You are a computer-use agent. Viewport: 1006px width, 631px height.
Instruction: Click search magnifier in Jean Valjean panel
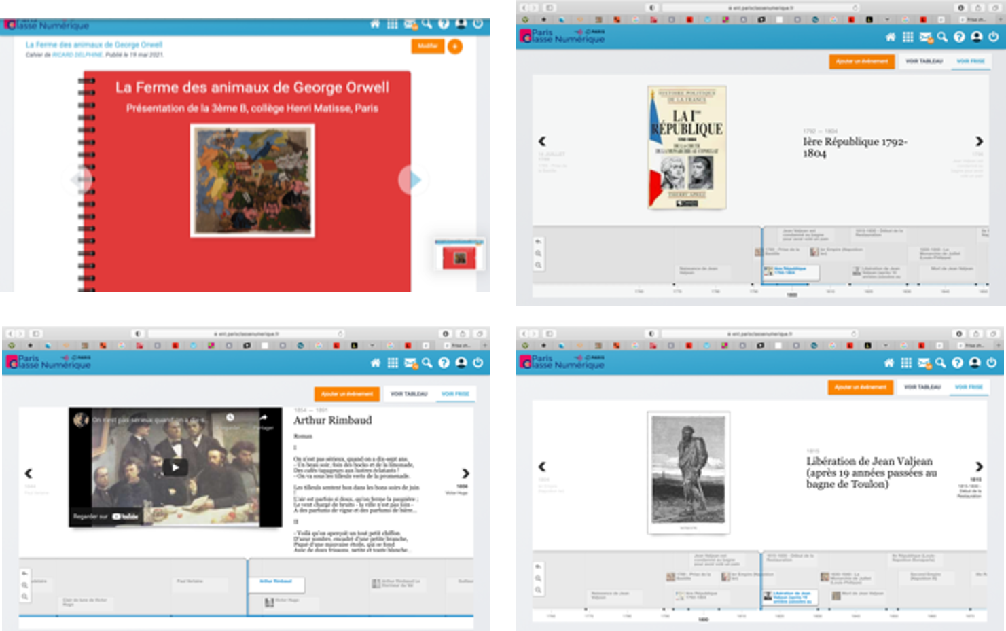(940, 363)
